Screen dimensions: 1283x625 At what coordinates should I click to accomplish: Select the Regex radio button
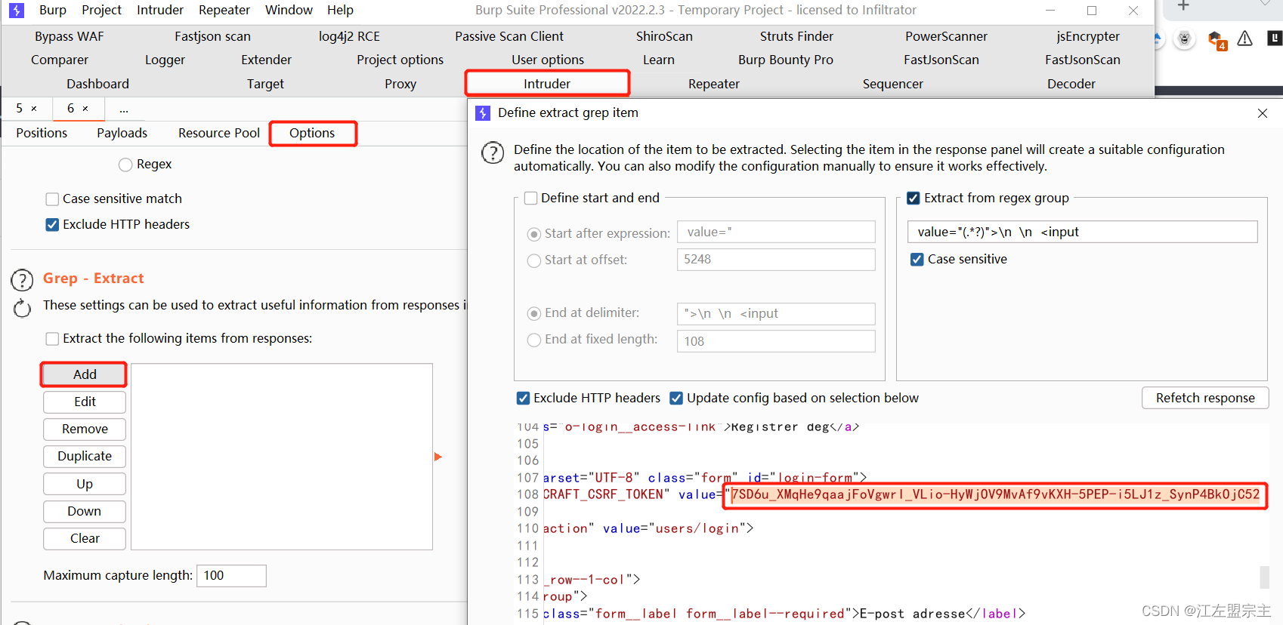pos(125,165)
